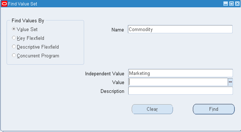
Task: Open list of values ellipsis button
Action: click(230, 82)
